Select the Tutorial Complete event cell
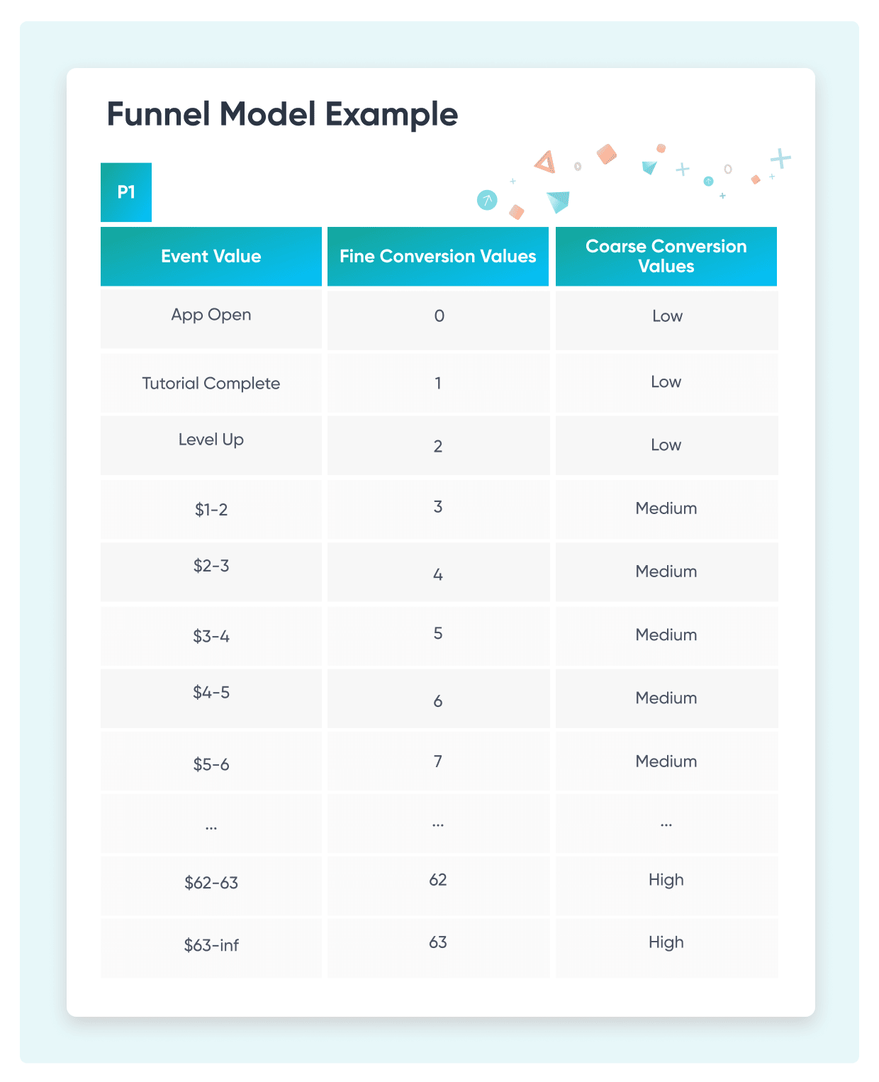 [211, 384]
